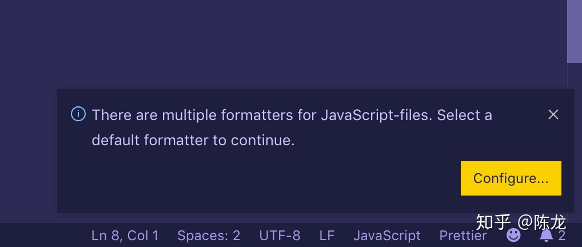Dismiss the formatter notification with X
Viewport: 582px width, 247px height.
pos(553,114)
